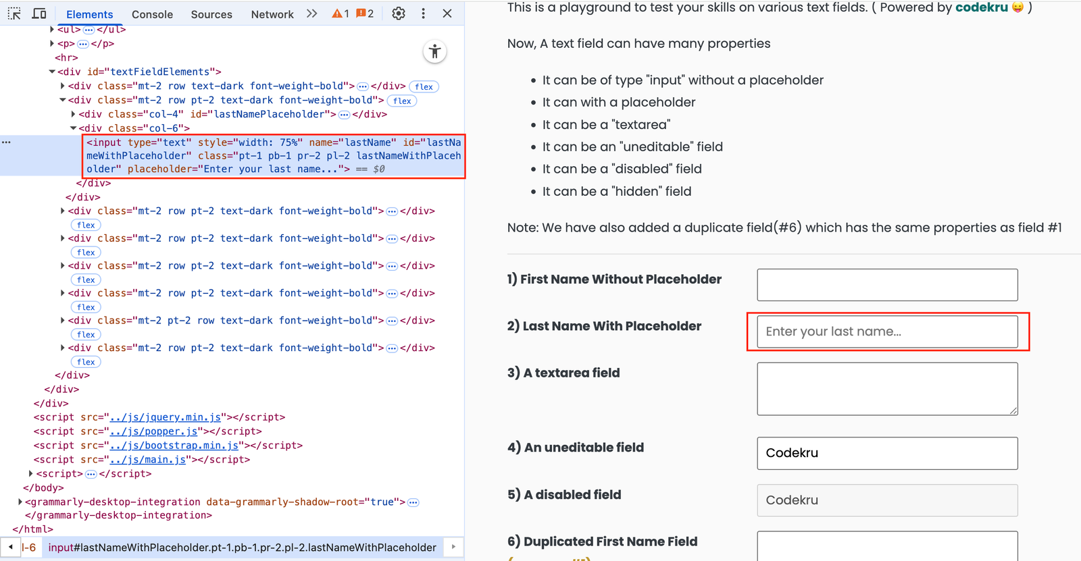Viewport: 1081px width, 561px height.
Task: Click the issues counter showing 2
Action: tap(365, 14)
